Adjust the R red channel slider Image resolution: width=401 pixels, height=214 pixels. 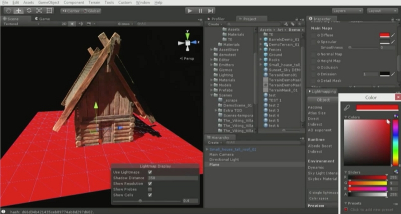[367, 177]
